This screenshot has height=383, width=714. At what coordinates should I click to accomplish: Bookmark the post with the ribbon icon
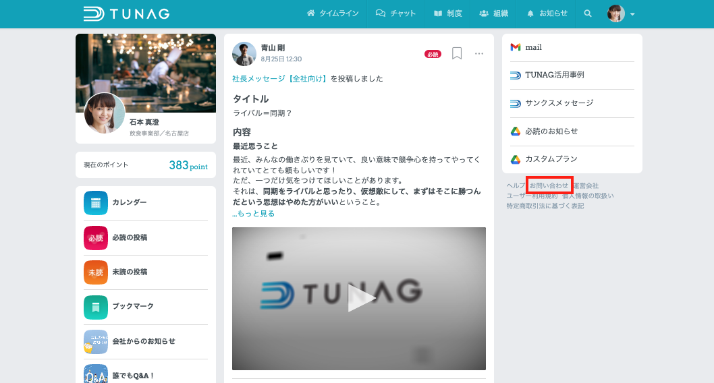tap(457, 53)
